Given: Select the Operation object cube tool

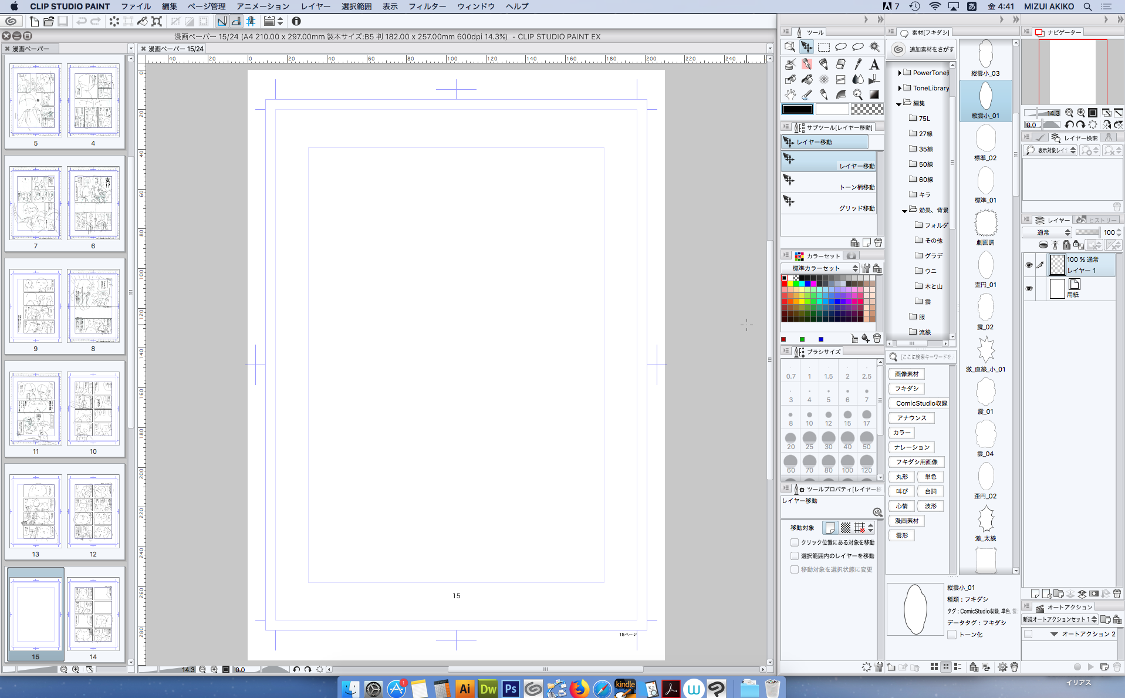Looking at the screenshot, I should 790,47.
